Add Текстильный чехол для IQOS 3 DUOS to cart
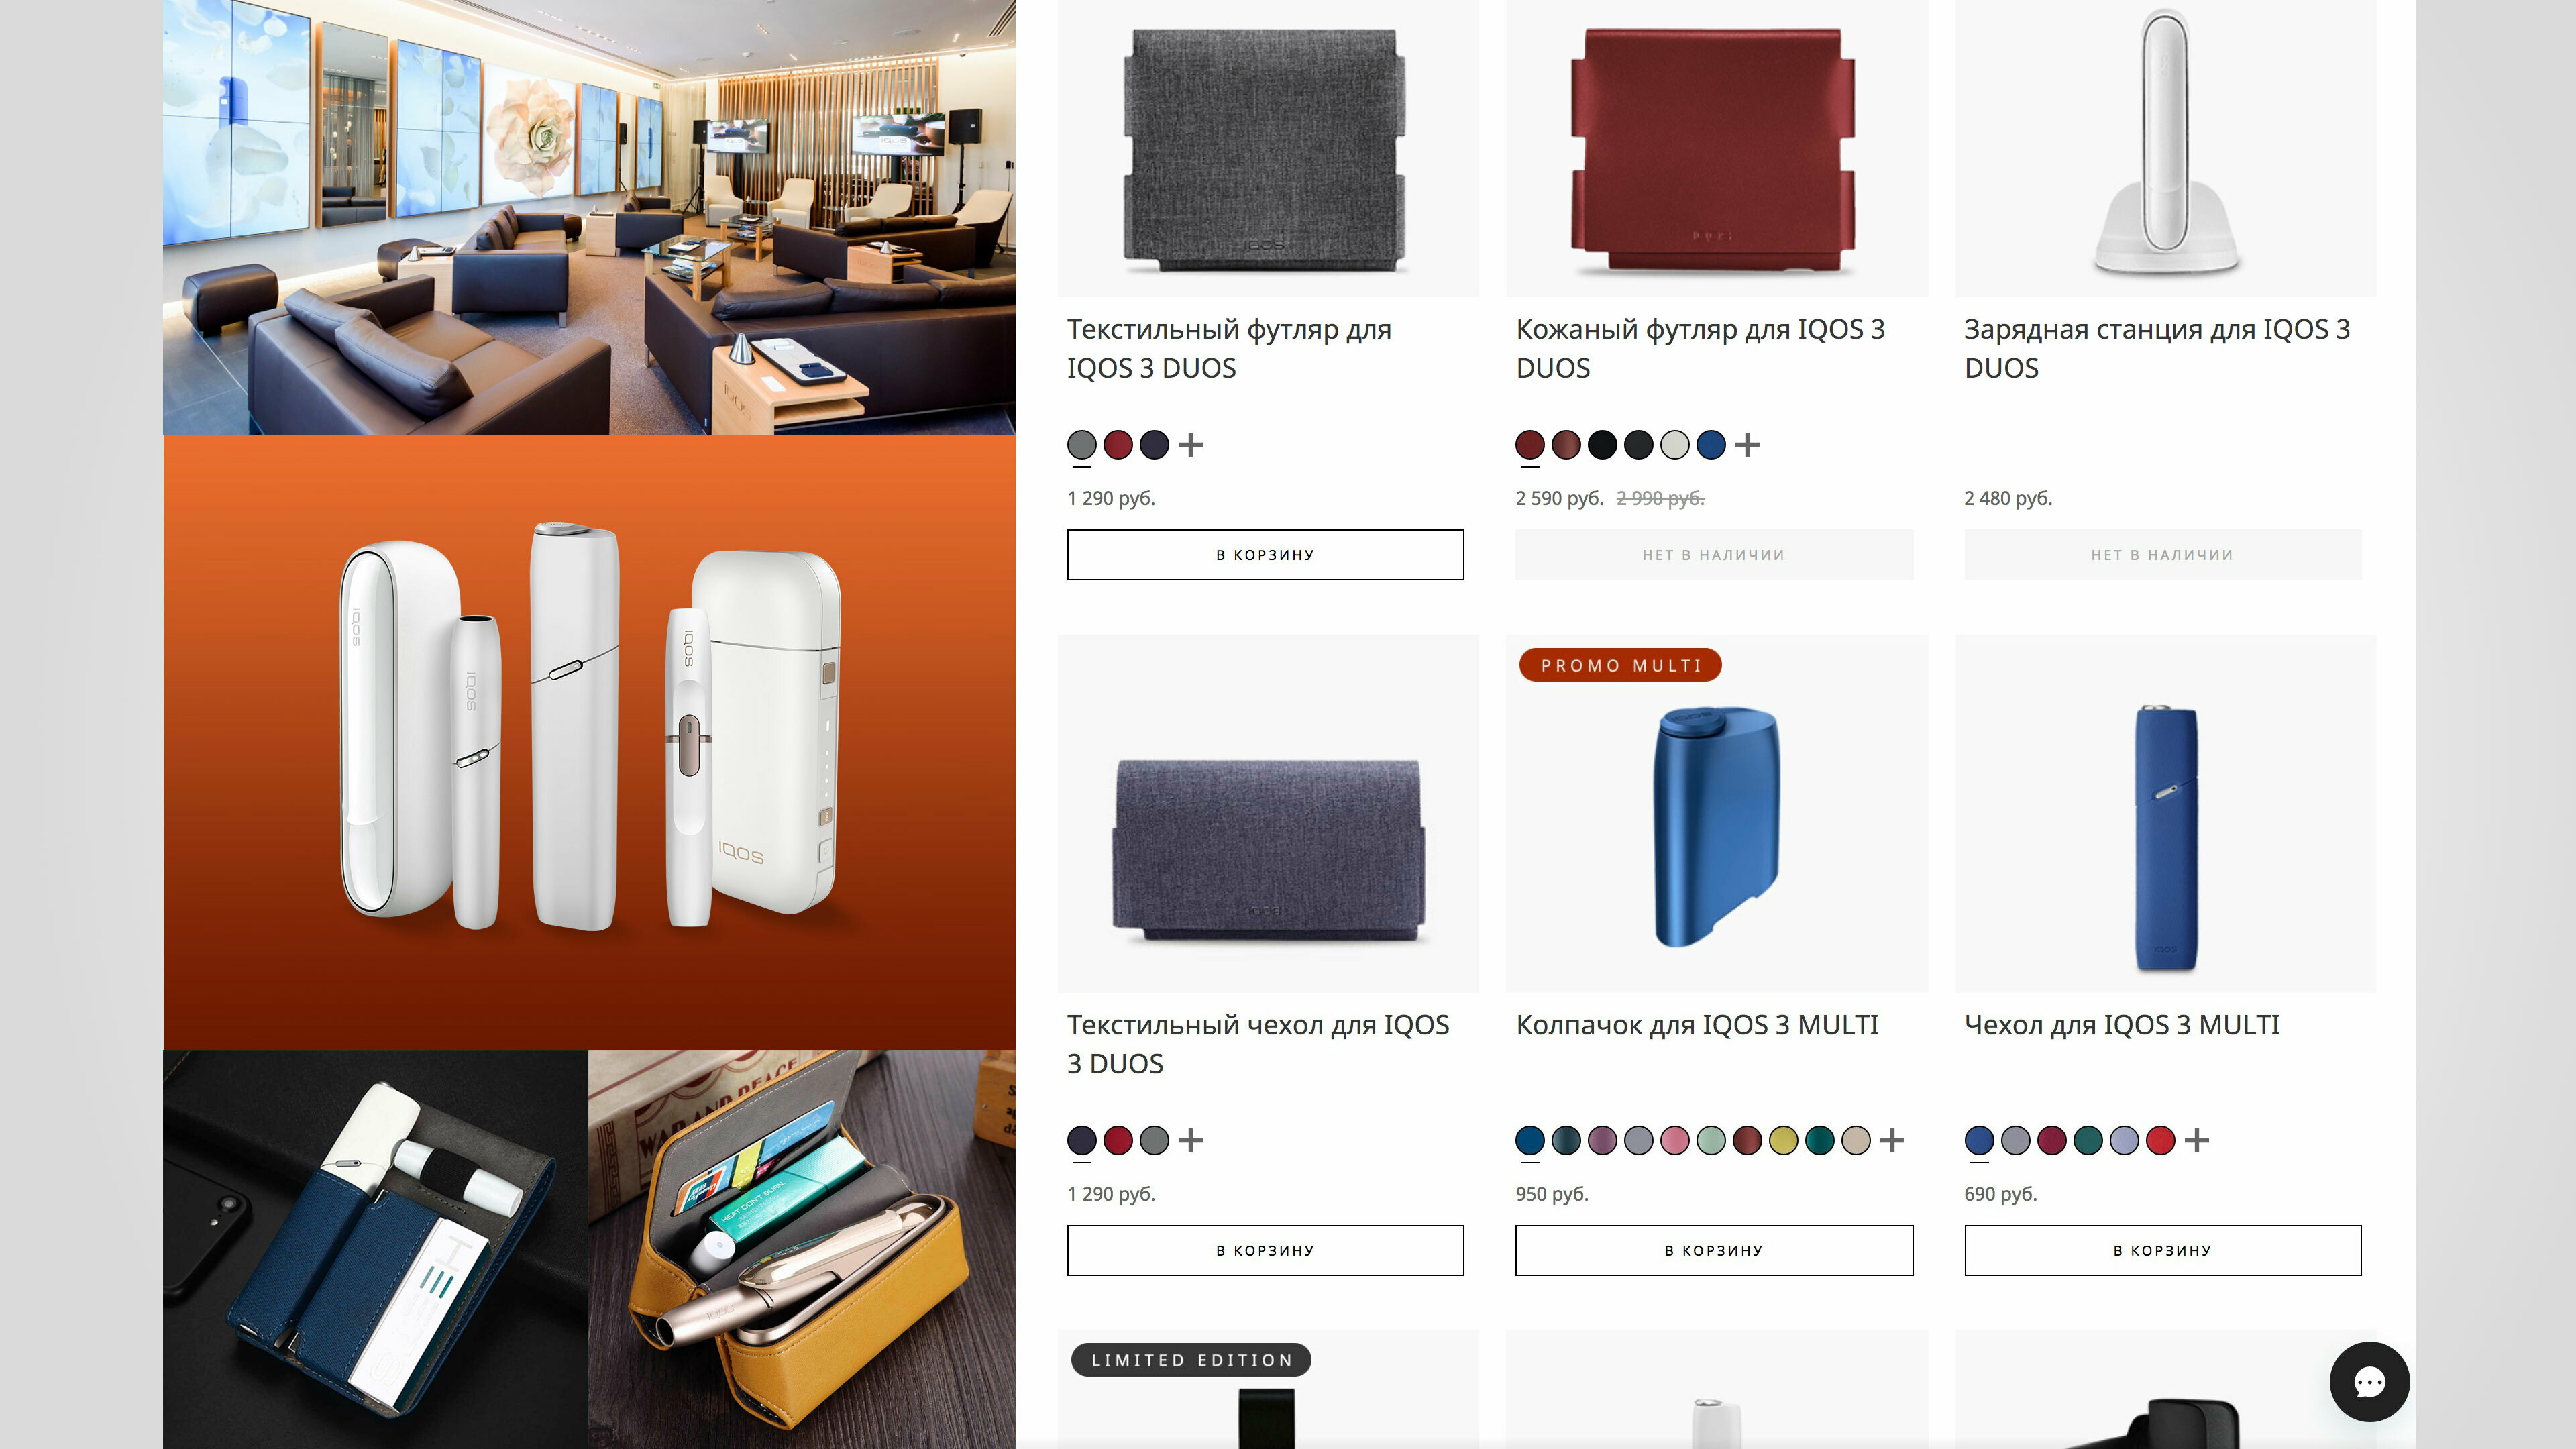2576x1449 pixels. (1265, 1250)
